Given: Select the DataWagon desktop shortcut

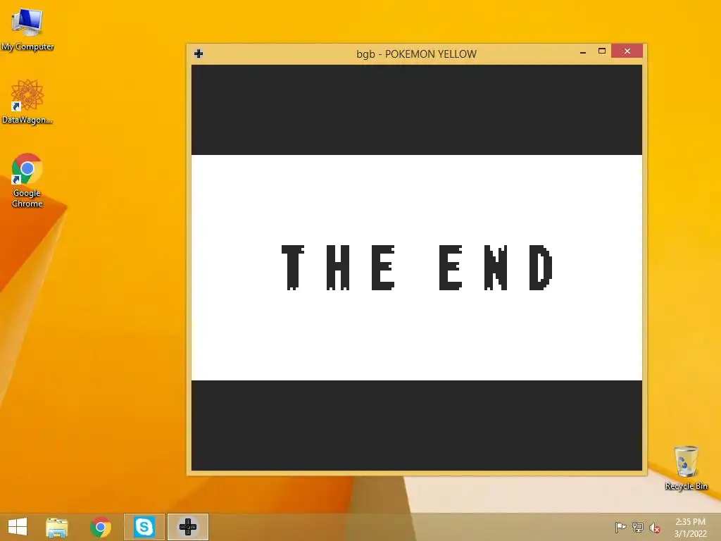Looking at the screenshot, I should (27, 101).
